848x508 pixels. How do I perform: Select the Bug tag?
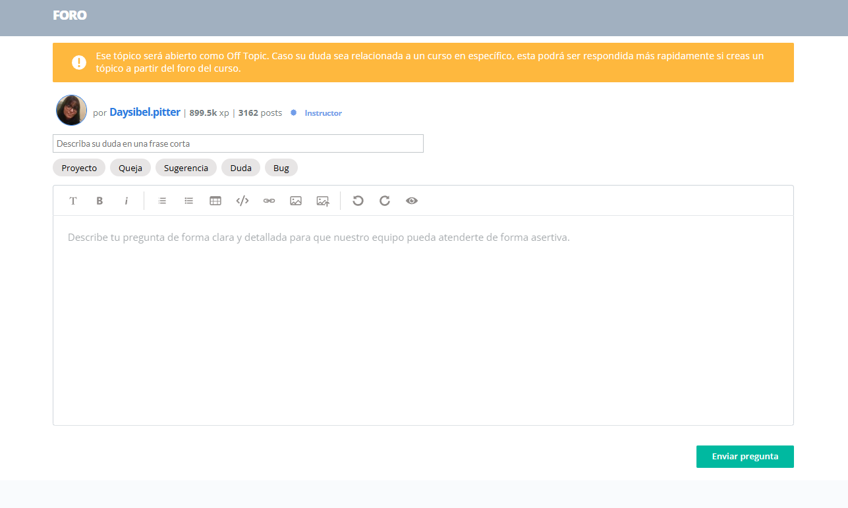pyautogui.click(x=281, y=168)
